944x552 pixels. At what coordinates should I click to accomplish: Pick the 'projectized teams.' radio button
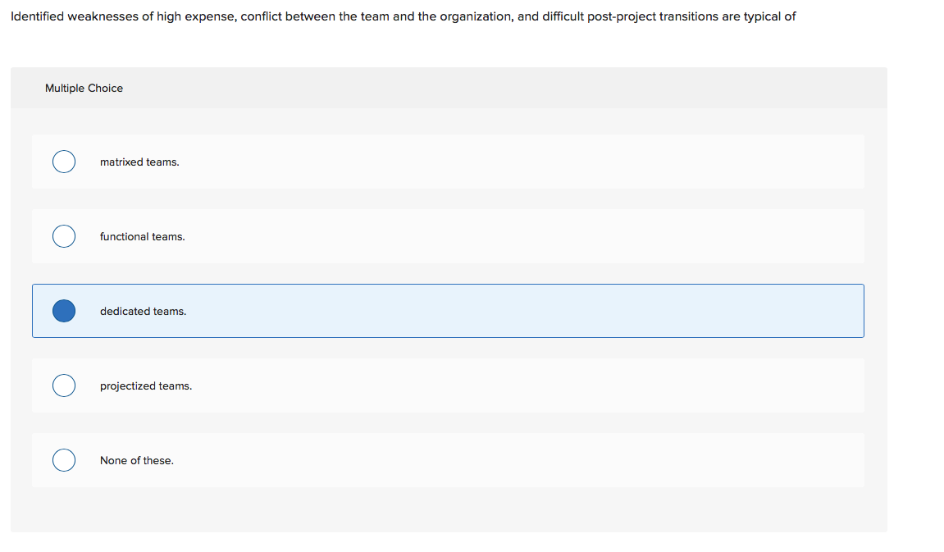[64, 385]
